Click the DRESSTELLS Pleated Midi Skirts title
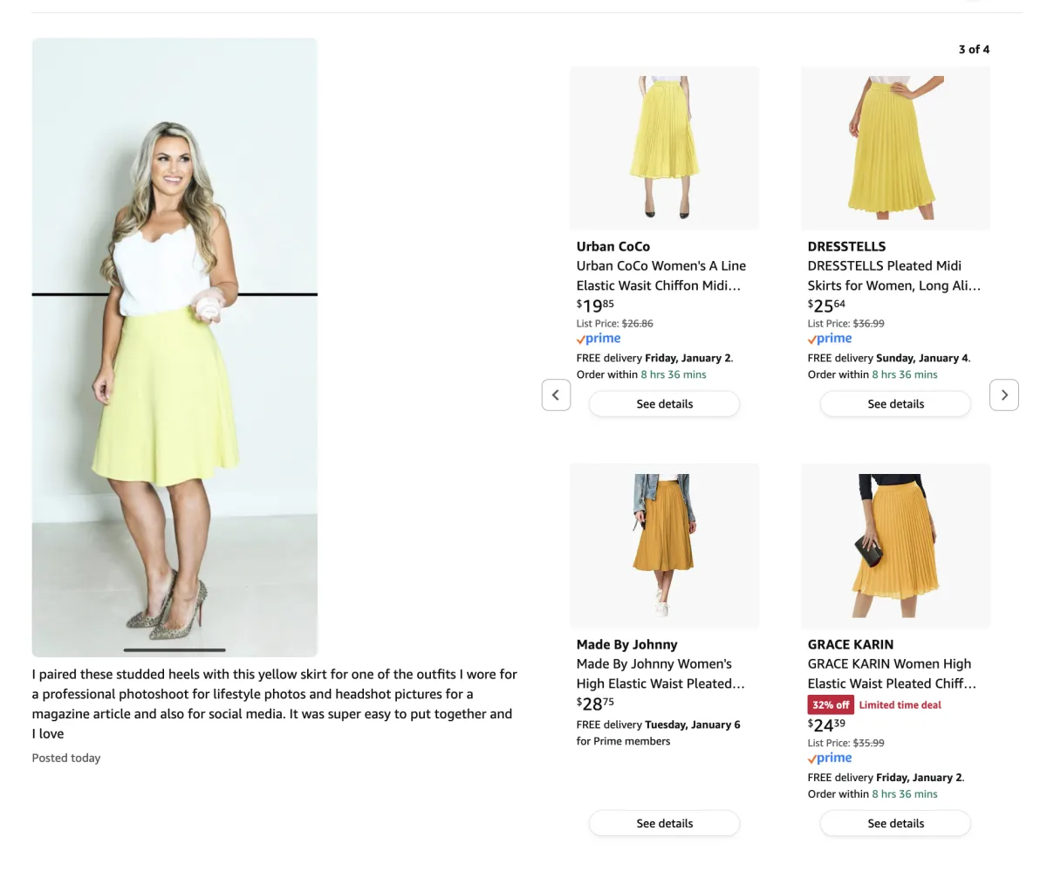 pos(893,275)
